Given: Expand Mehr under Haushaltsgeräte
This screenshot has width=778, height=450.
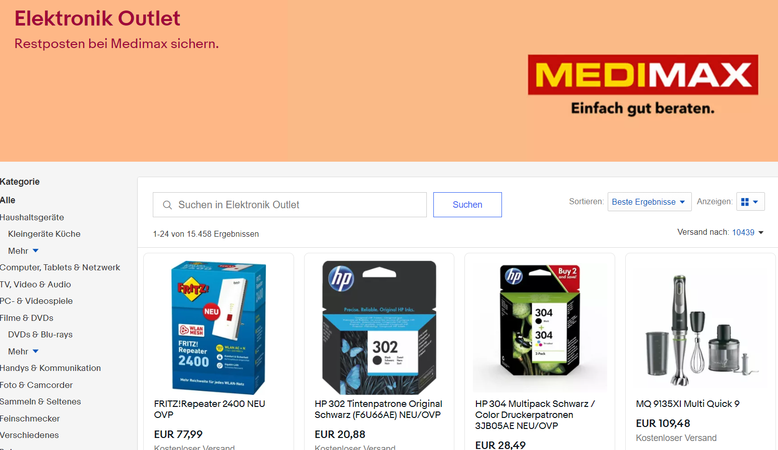Looking at the screenshot, I should pos(23,251).
